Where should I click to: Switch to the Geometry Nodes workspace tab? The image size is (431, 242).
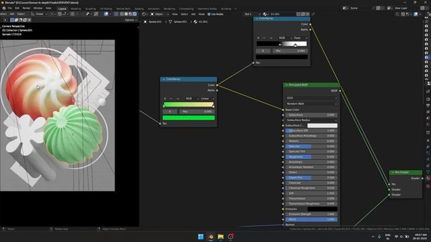(x=207, y=9)
